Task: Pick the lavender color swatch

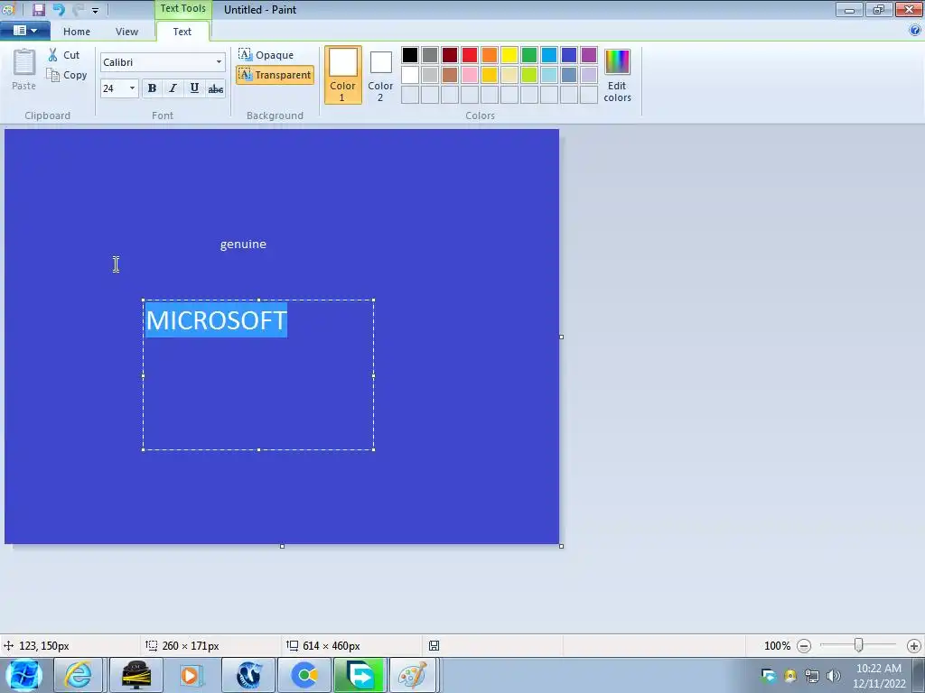Action: 589,75
